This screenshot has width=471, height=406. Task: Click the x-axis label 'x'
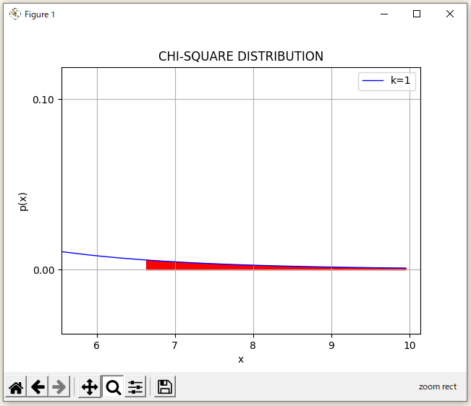(x=241, y=359)
